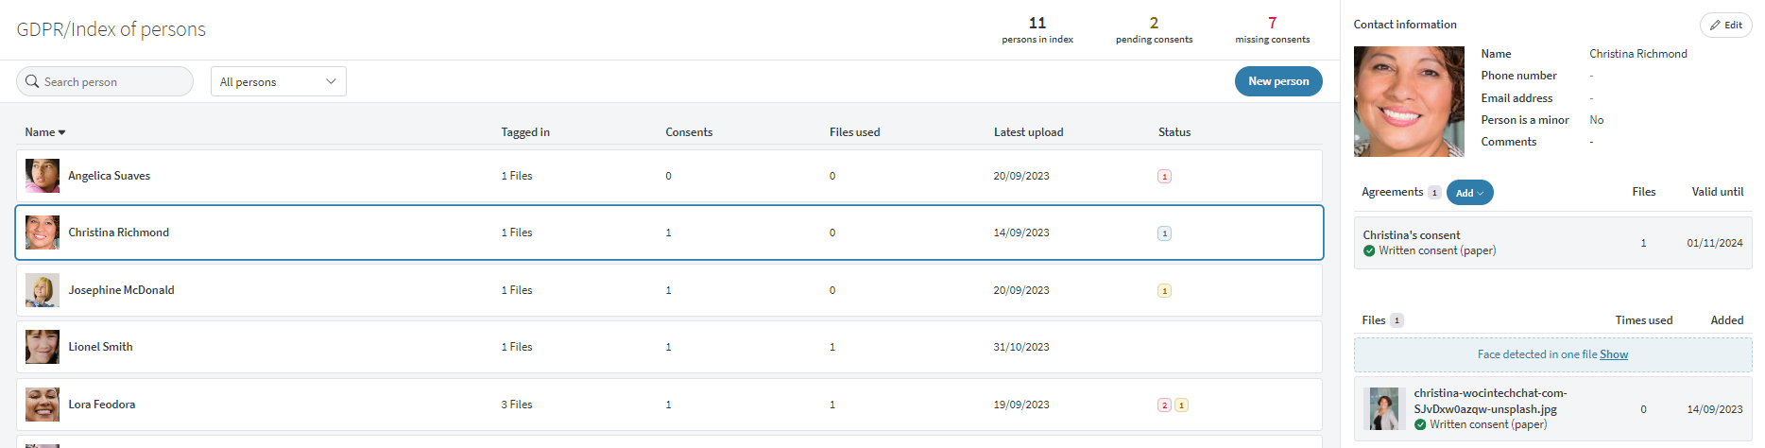Focus the Search person field

point(105,81)
